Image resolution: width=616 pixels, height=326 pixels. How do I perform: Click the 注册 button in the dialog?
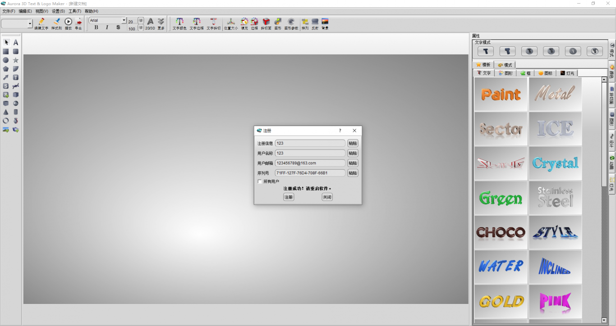tap(289, 197)
